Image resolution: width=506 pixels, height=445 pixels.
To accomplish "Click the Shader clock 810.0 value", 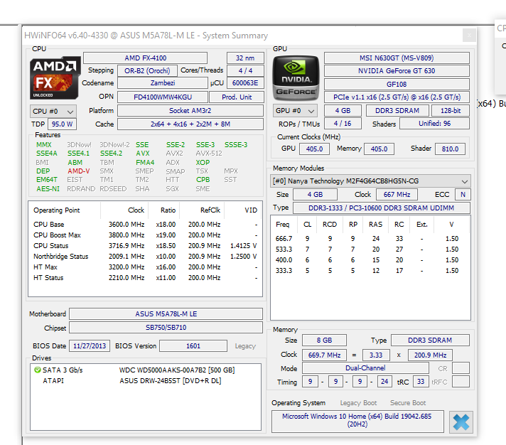I will click(x=450, y=149).
